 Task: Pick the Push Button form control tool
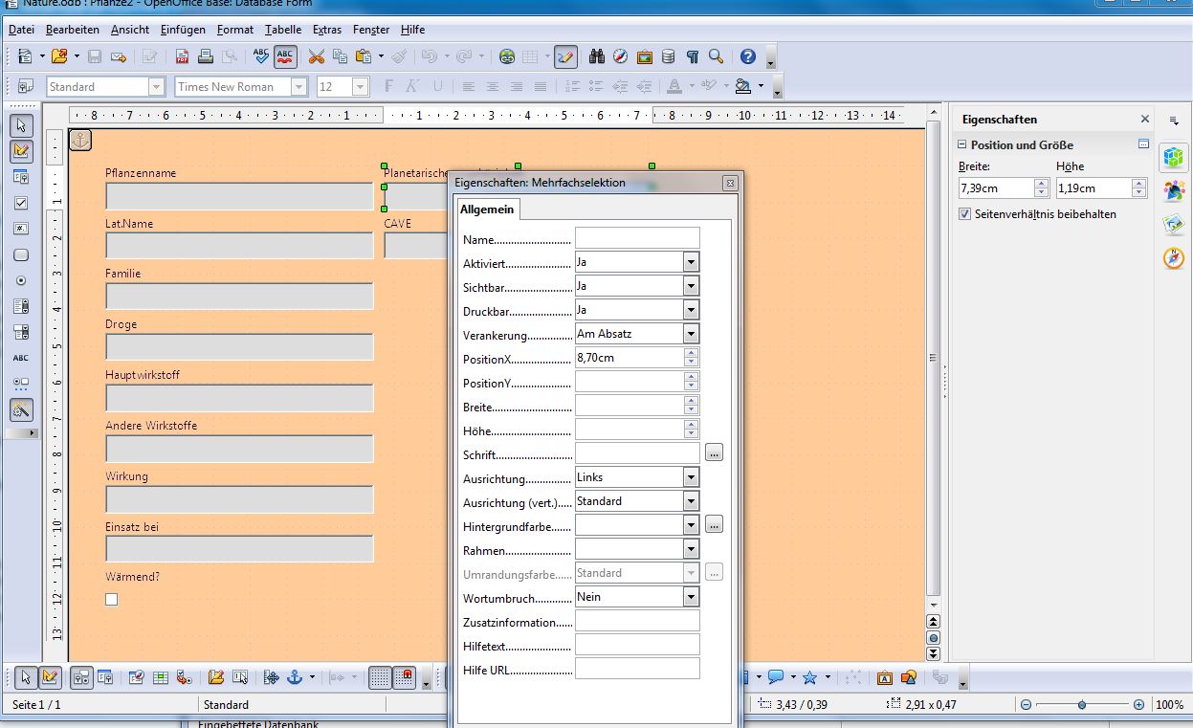(x=21, y=255)
